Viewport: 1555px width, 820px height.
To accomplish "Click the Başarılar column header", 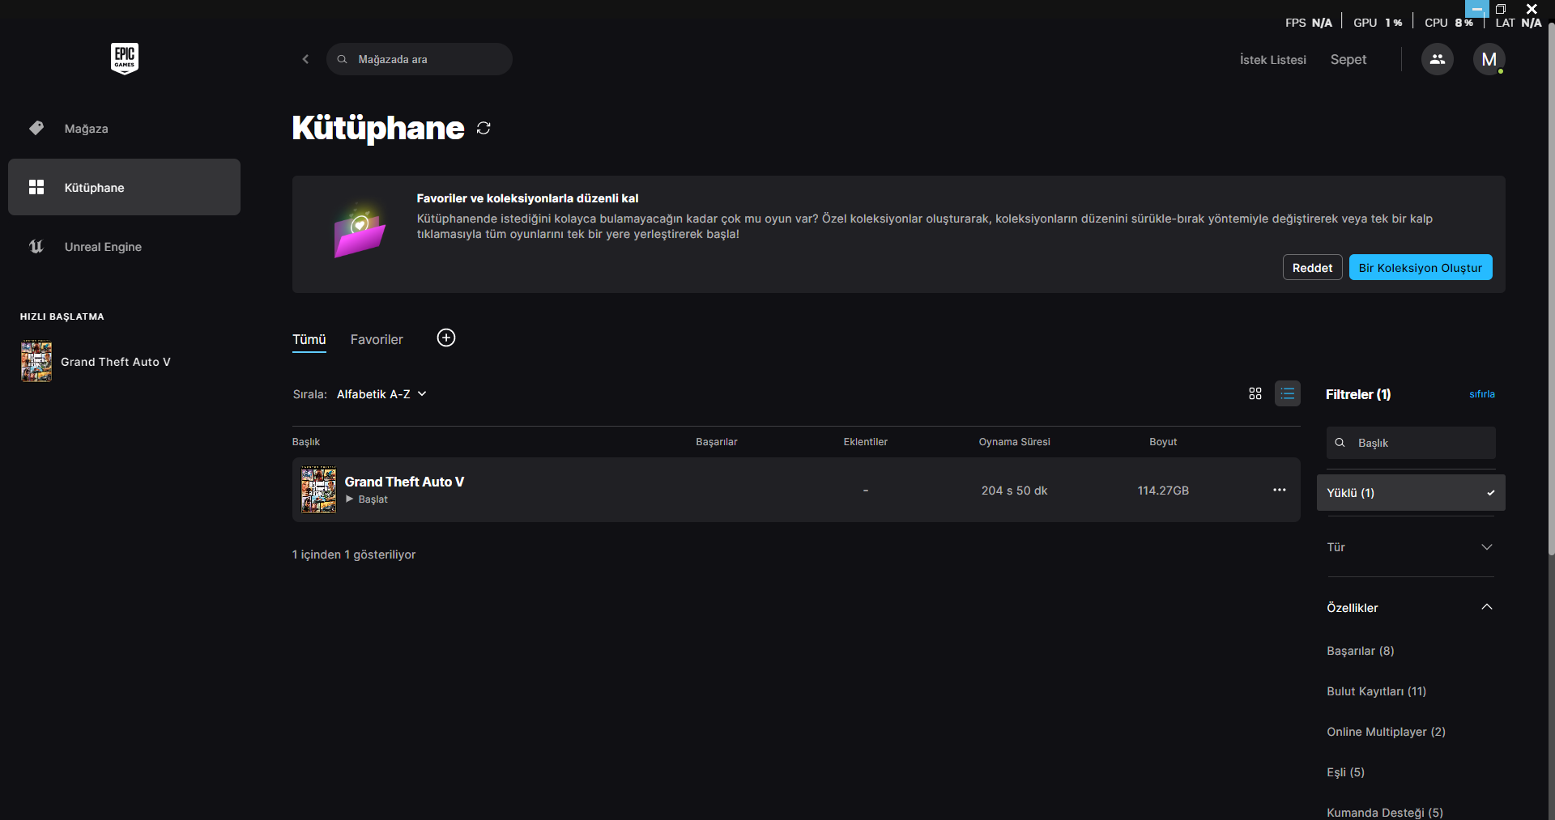I will pos(717,442).
